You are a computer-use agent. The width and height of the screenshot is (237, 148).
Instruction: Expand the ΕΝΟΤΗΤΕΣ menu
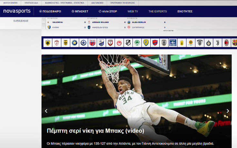tap(185, 11)
